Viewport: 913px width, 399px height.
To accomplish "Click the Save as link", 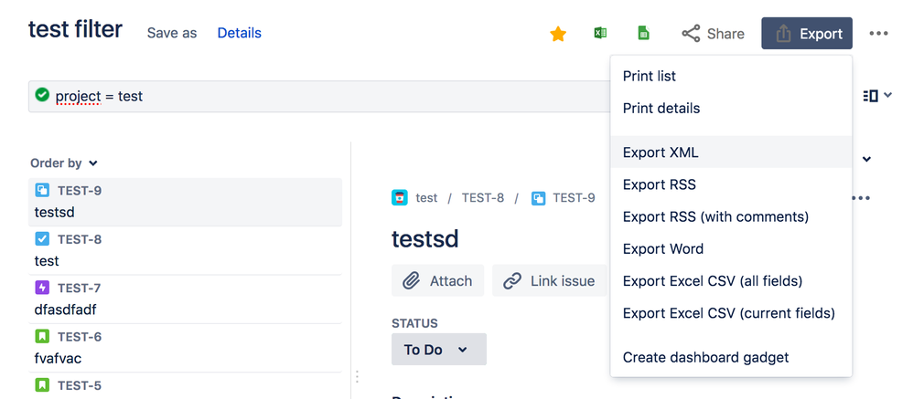I will pyautogui.click(x=172, y=33).
